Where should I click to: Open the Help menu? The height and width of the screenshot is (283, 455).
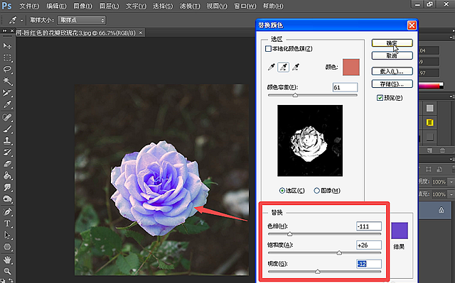tap(273, 6)
